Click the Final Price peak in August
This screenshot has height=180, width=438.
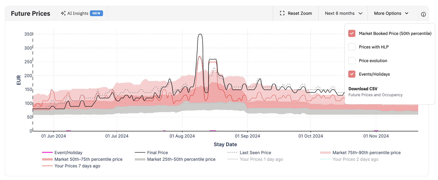(x=200, y=34)
